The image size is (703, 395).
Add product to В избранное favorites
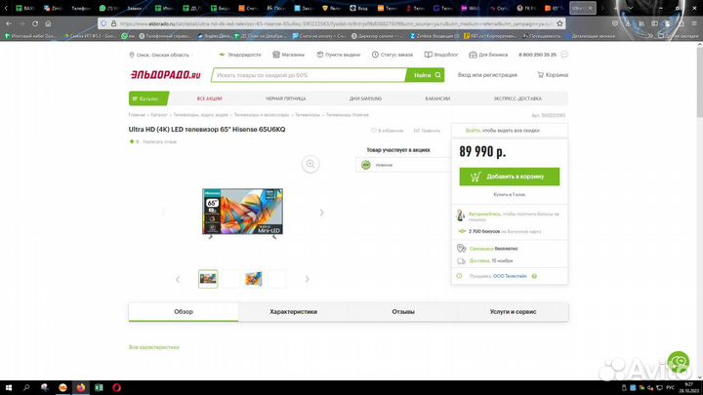click(387, 131)
